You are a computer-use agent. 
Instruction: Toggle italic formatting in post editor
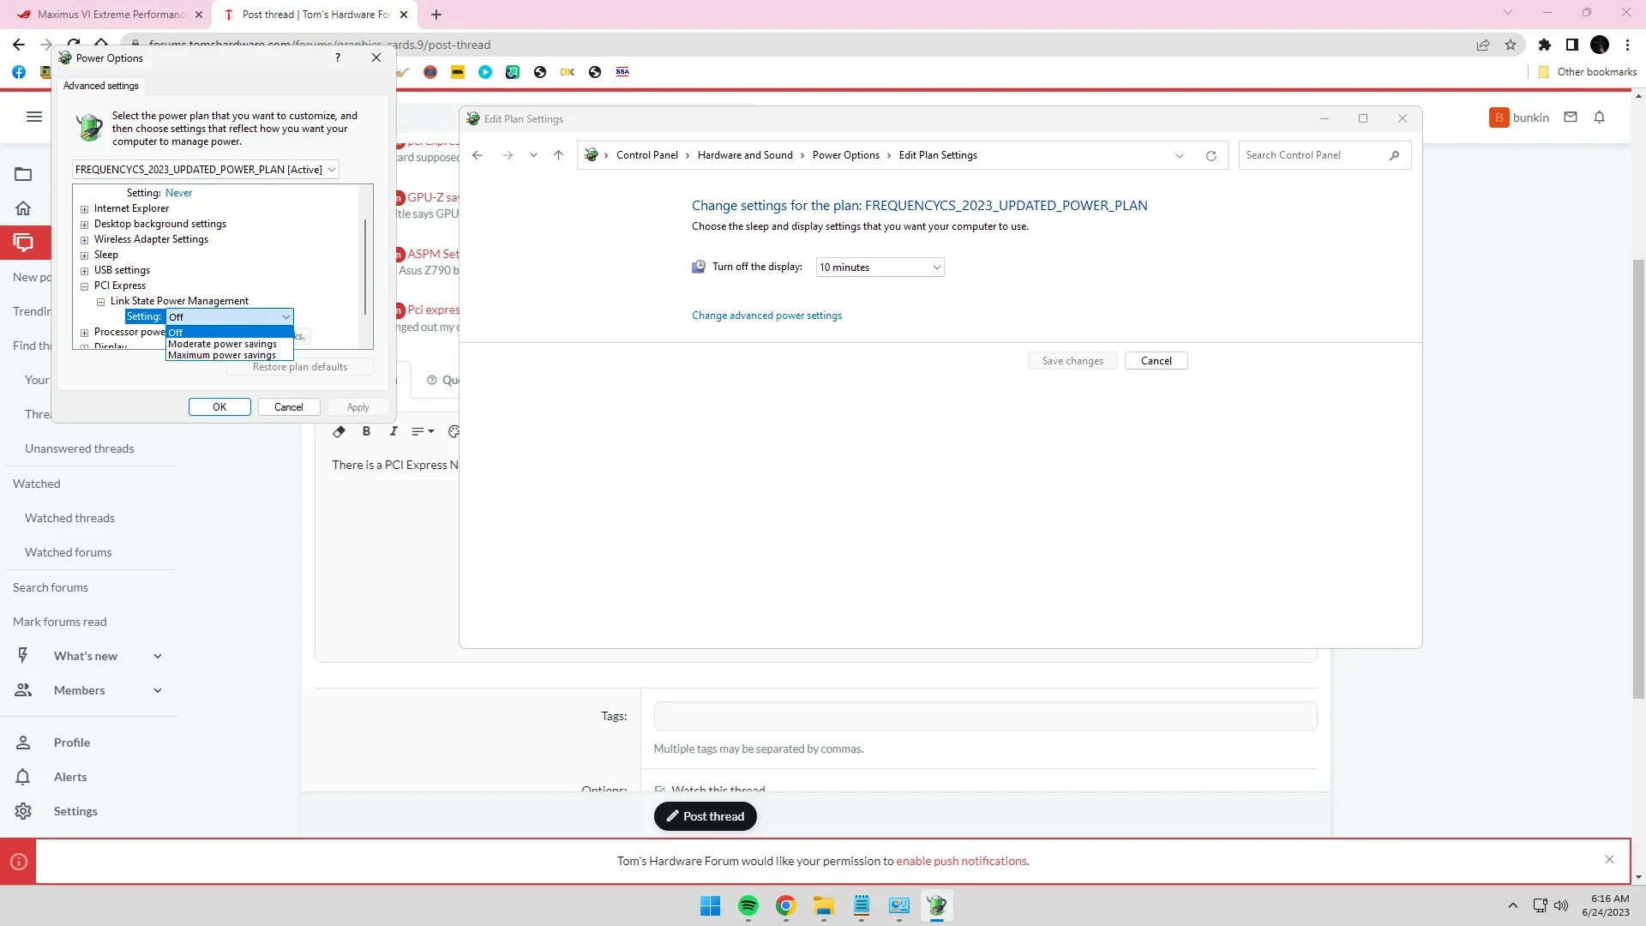tap(393, 431)
